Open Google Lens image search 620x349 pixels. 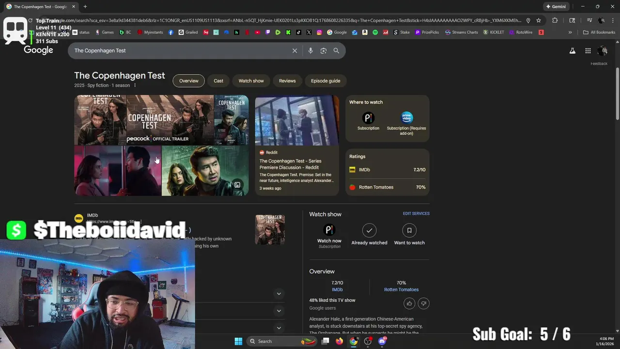pyautogui.click(x=324, y=50)
